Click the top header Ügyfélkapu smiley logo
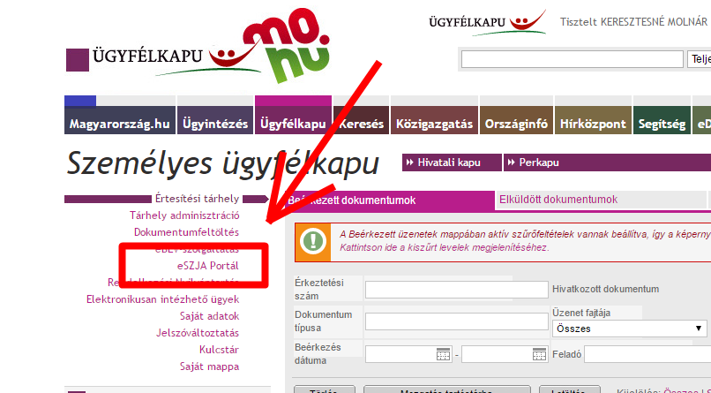Image resolution: width=711 pixels, height=393 pixels. tap(488, 22)
